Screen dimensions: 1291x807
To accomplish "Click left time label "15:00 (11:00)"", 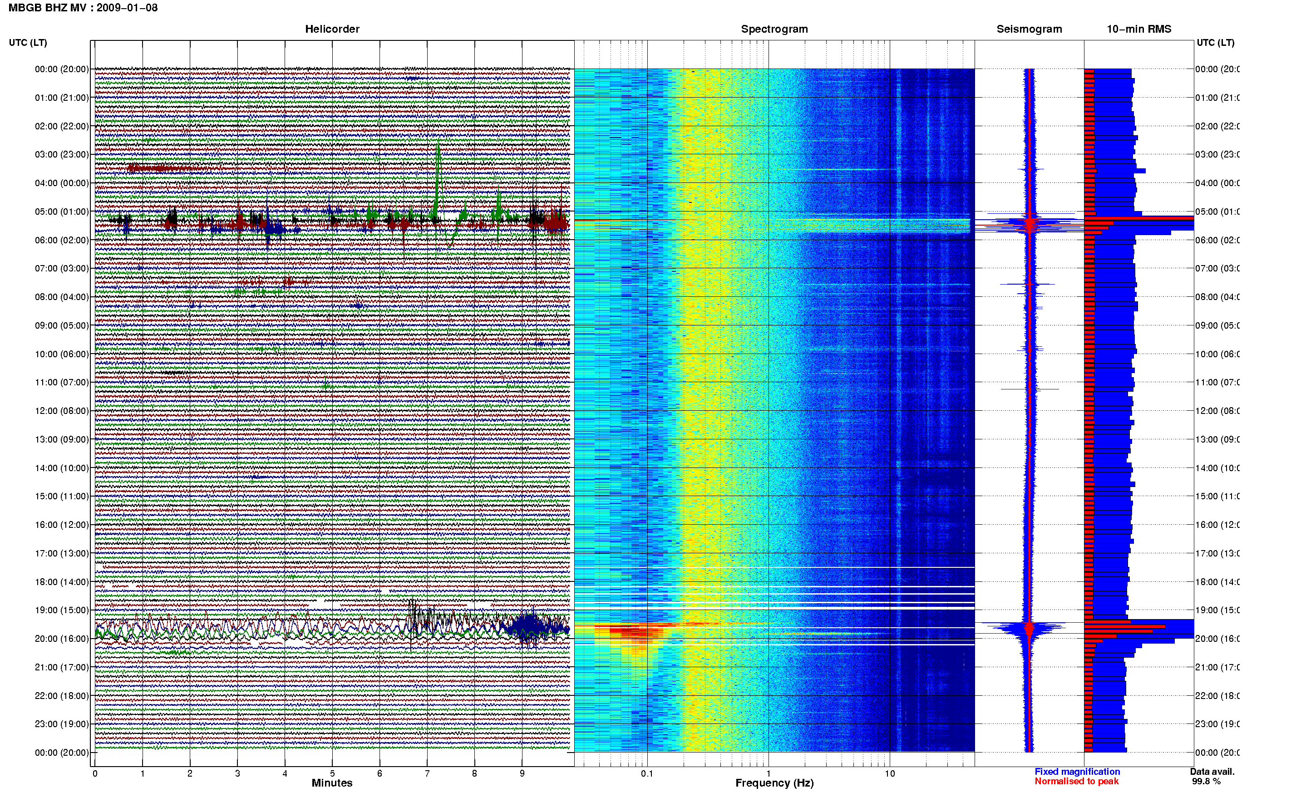I will tap(62, 496).
